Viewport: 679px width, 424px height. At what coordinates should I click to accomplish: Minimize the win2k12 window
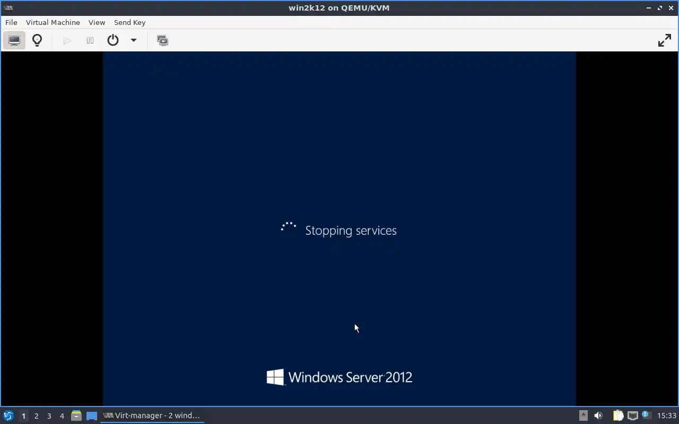(x=649, y=8)
